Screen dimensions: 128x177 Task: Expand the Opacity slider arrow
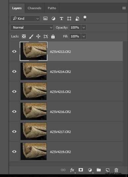84,28
